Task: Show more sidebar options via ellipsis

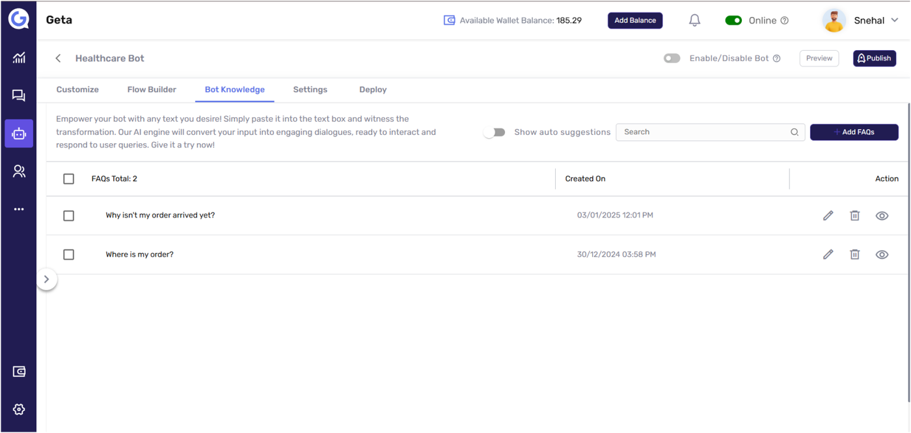Action: point(19,209)
